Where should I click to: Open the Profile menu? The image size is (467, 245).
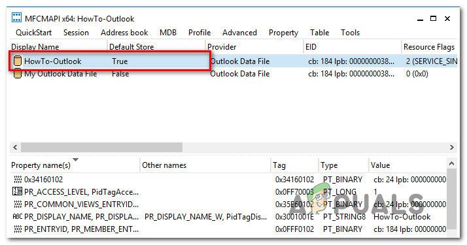[x=199, y=33]
